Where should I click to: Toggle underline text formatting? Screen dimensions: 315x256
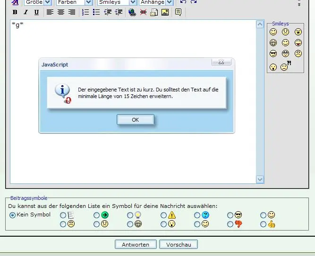36,12
